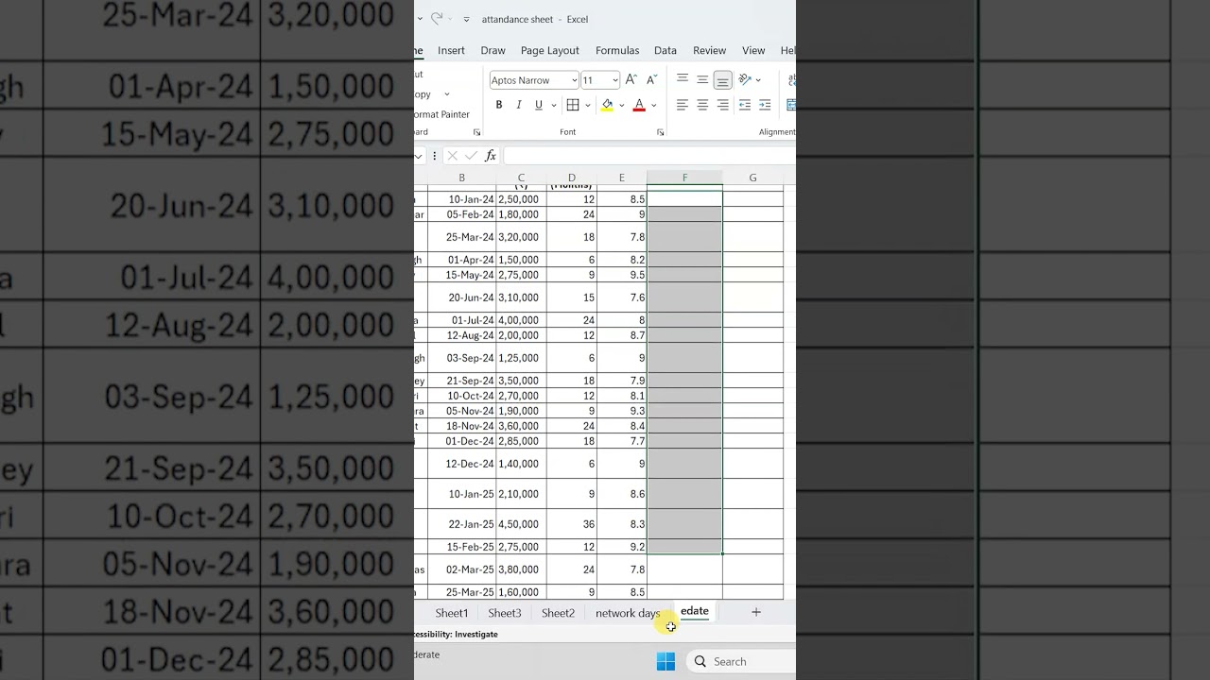1210x680 pixels.
Task: Click the Orientation text rotation icon
Action: point(745,80)
